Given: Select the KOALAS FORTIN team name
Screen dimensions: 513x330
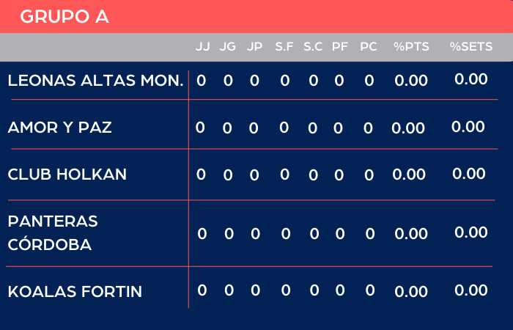Looking at the screenshot, I should click(x=75, y=292).
